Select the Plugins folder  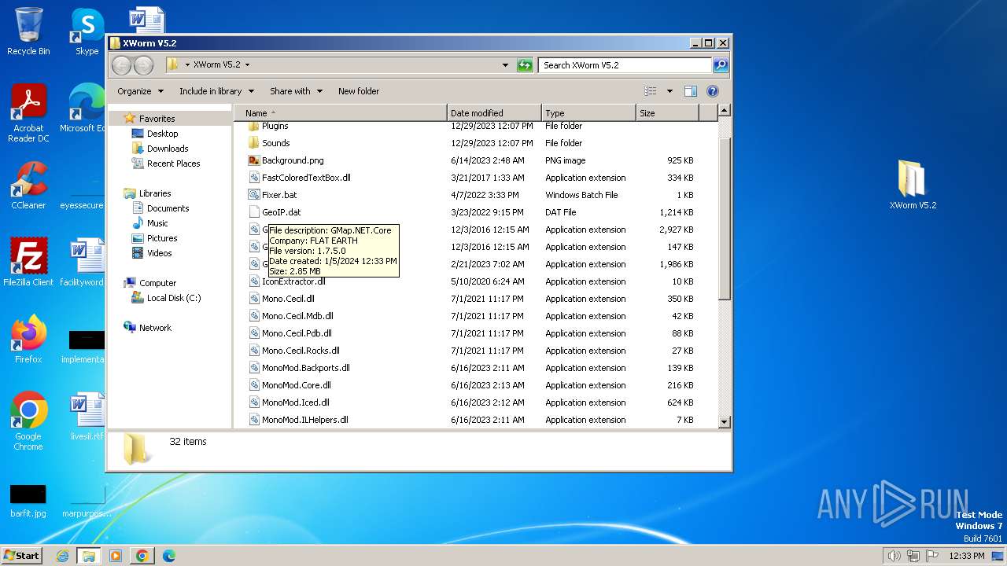275,126
